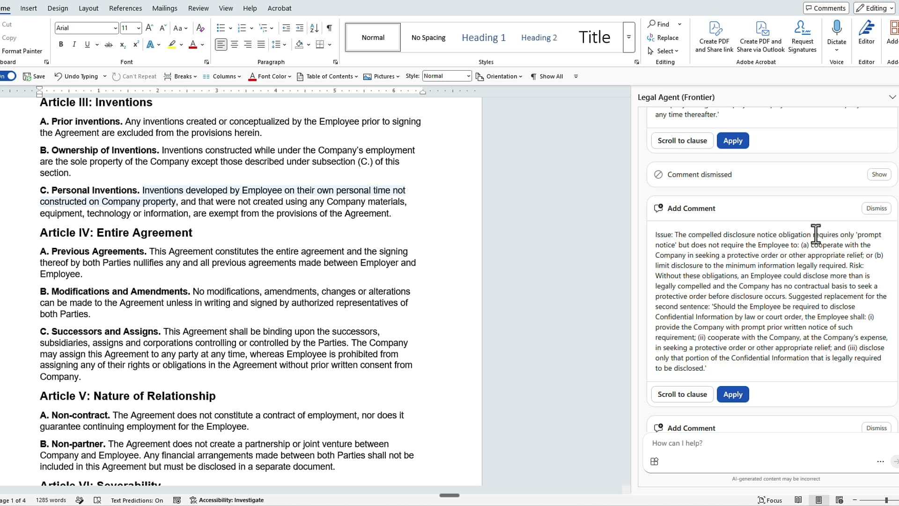Image resolution: width=899 pixels, height=506 pixels.
Task: Open the Insert tab
Action: click(x=29, y=8)
